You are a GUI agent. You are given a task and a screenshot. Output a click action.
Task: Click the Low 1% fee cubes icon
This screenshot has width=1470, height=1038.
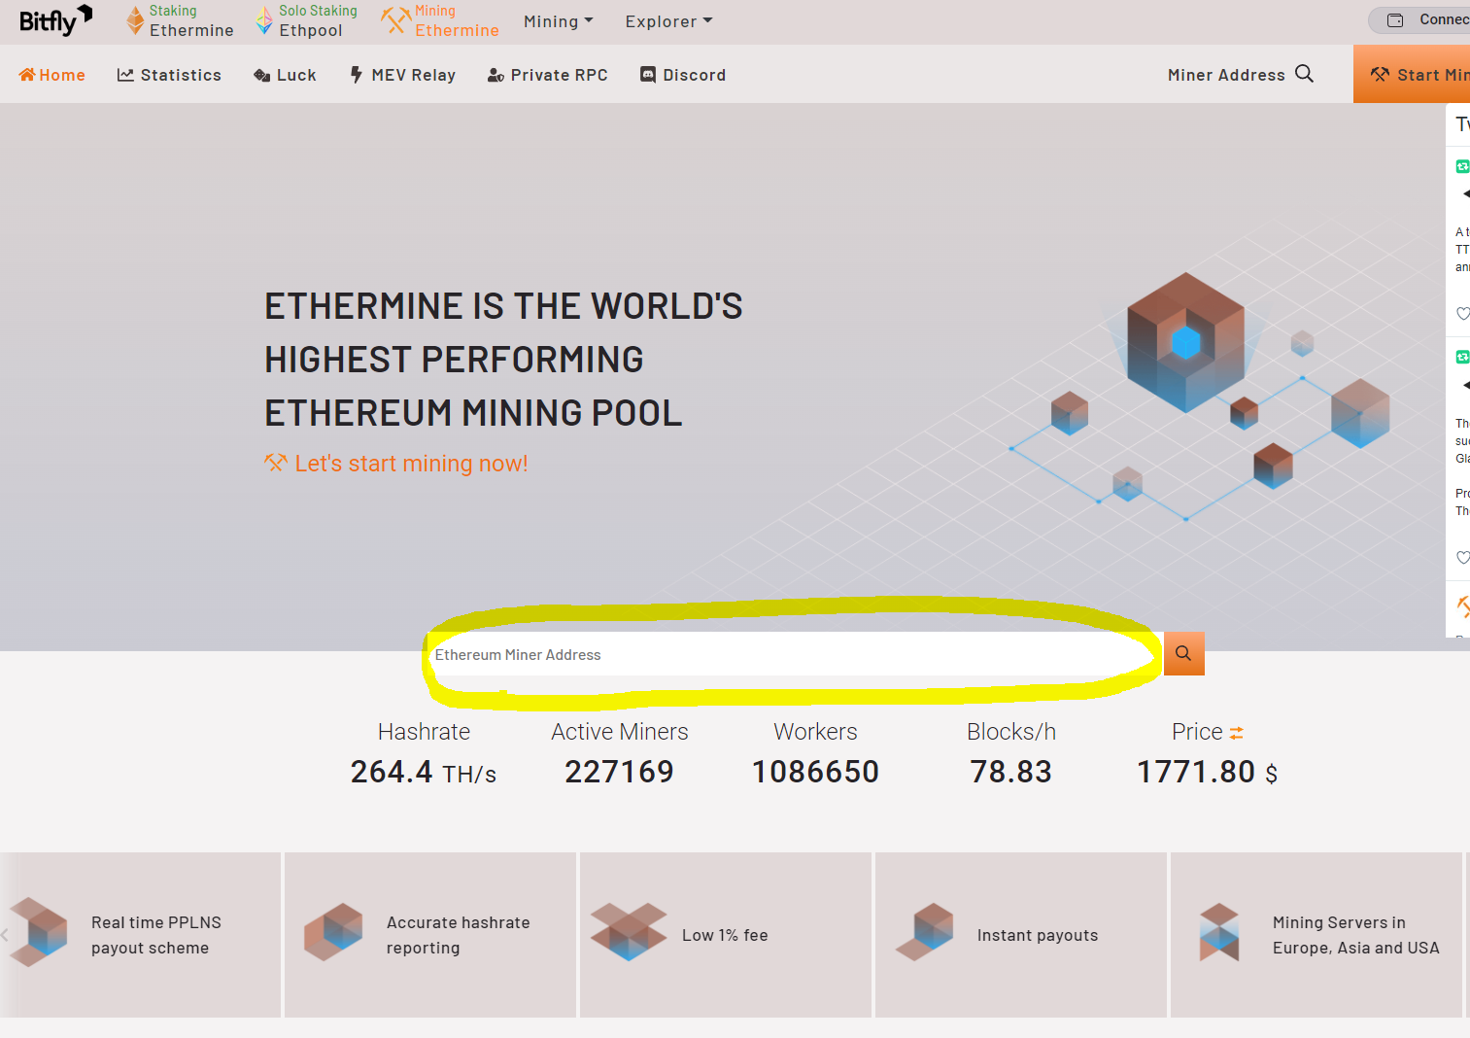click(x=629, y=932)
